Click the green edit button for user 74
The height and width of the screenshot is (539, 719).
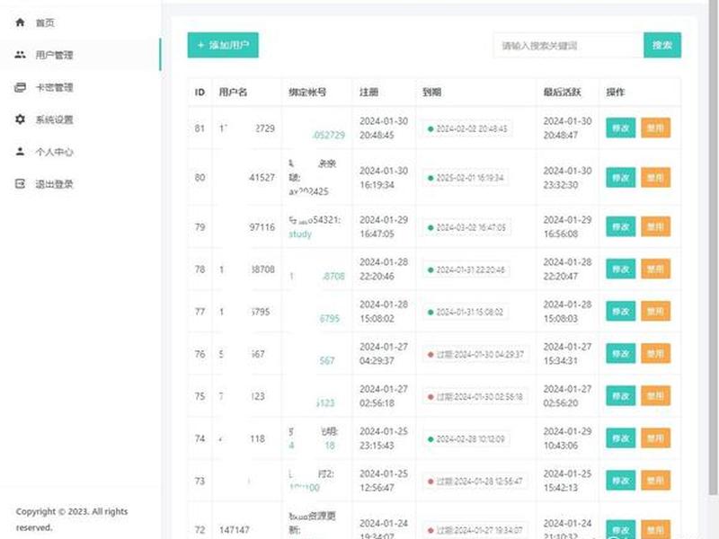pyautogui.click(x=620, y=438)
